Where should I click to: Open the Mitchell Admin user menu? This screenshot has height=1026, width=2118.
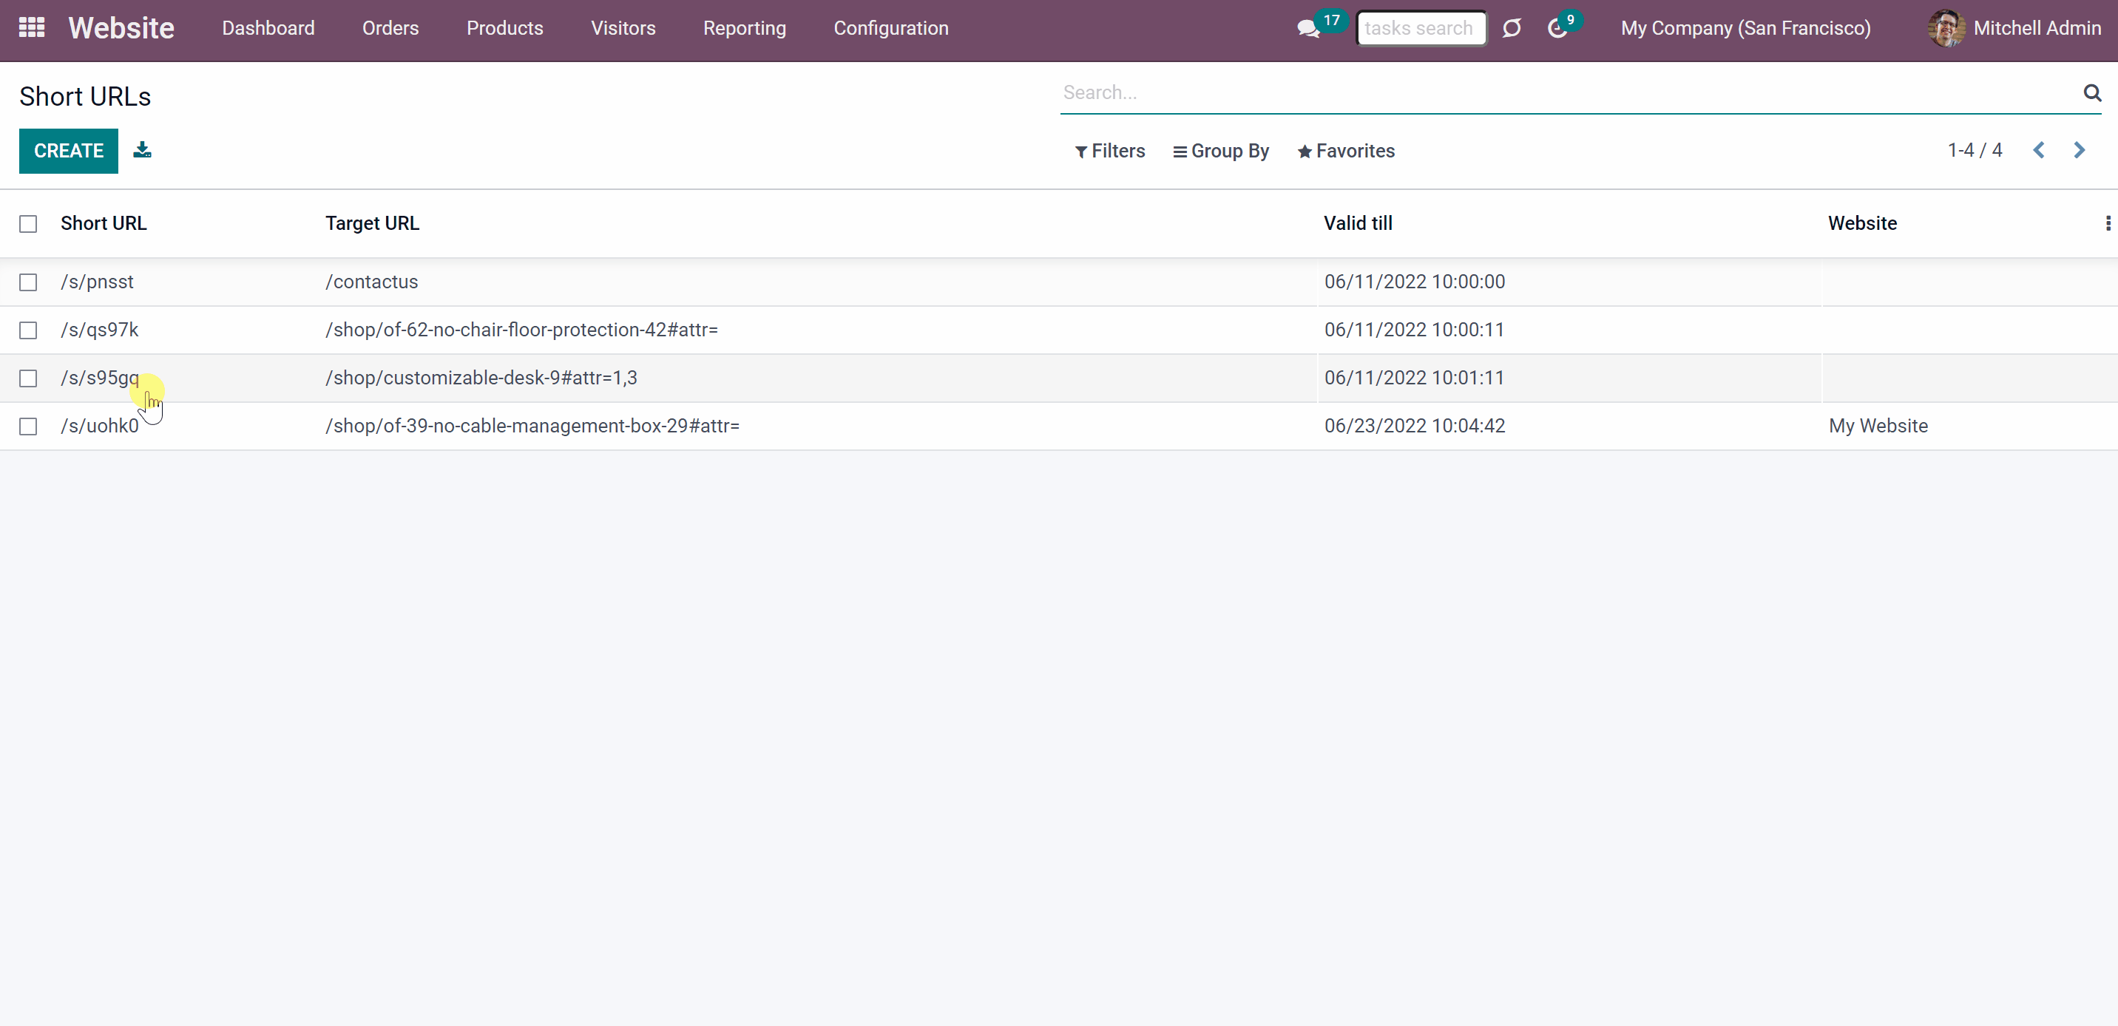pyautogui.click(x=2014, y=29)
